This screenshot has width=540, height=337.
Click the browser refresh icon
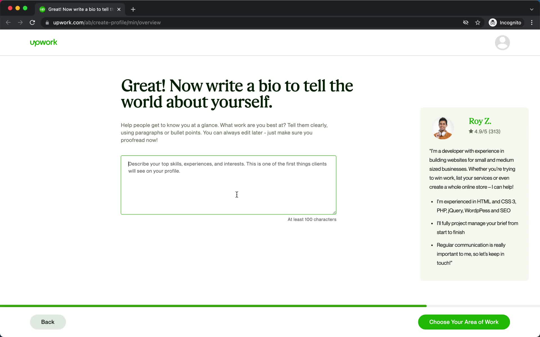33,22
